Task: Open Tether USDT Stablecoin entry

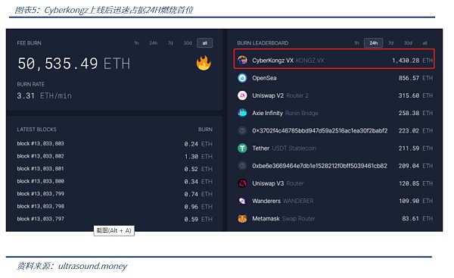Action: pyautogui.click(x=334, y=148)
